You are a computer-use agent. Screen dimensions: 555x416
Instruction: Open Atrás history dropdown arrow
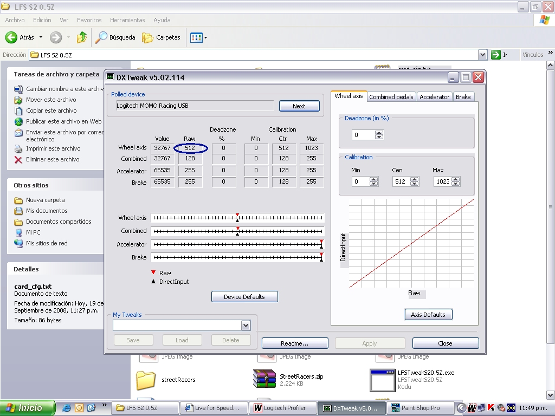(41, 37)
